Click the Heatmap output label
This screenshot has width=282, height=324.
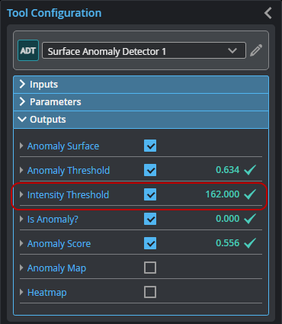coord(47,293)
